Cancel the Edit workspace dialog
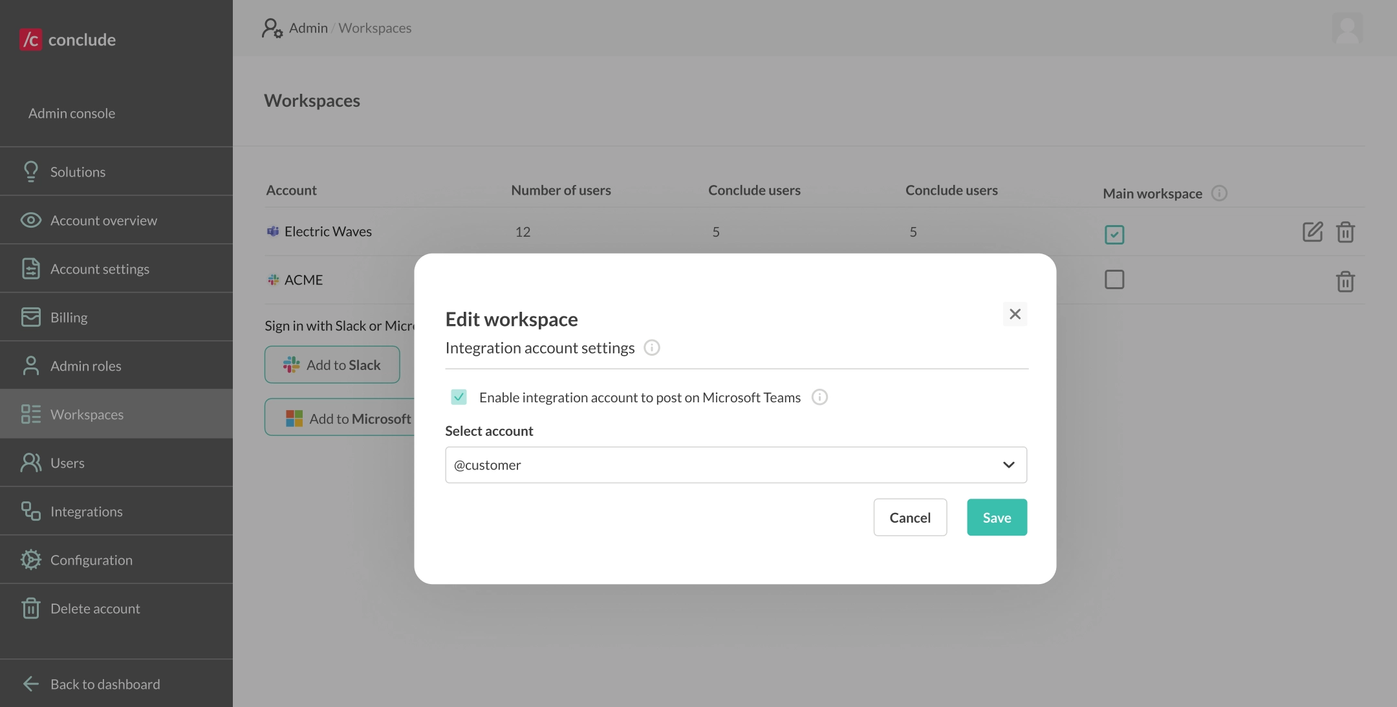 pyautogui.click(x=909, y=517)
